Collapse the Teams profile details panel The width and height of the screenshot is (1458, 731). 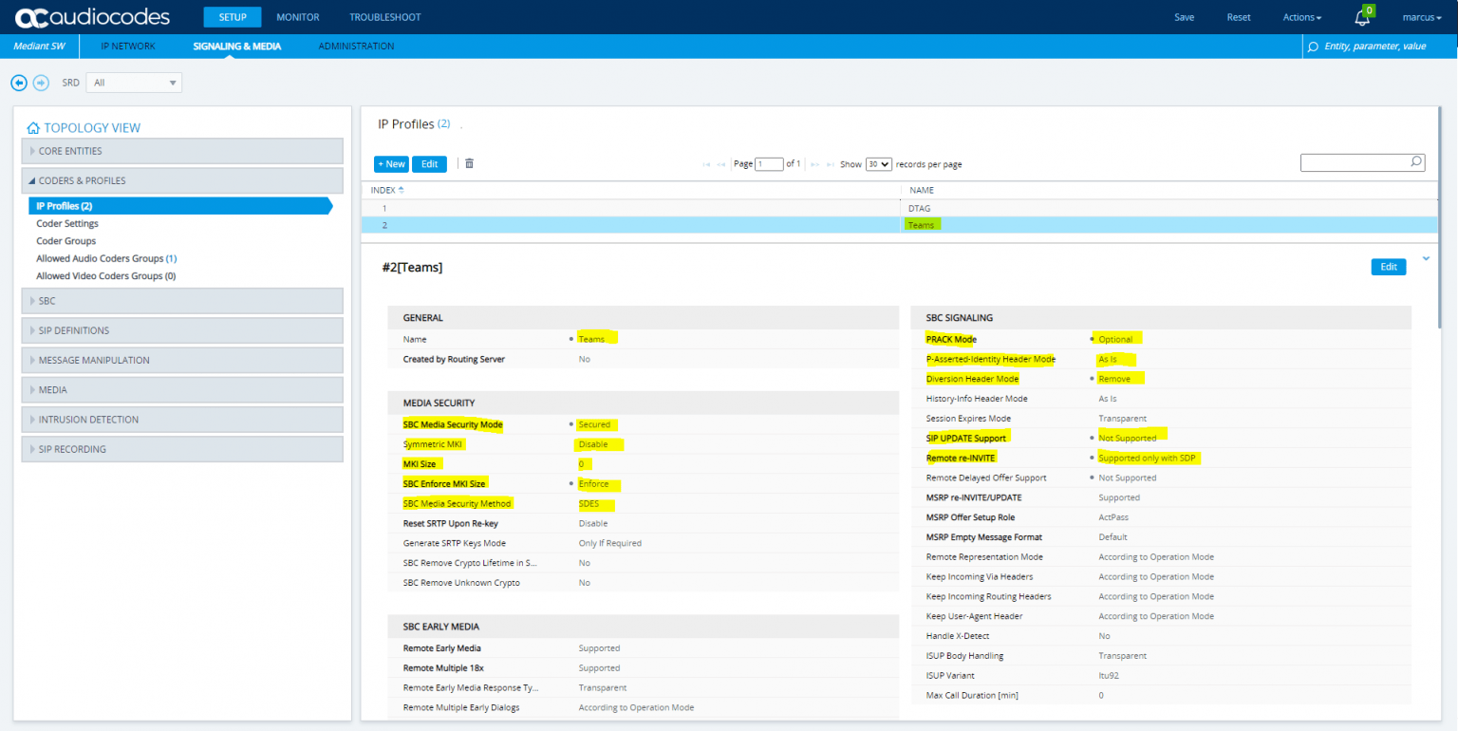1426,257
